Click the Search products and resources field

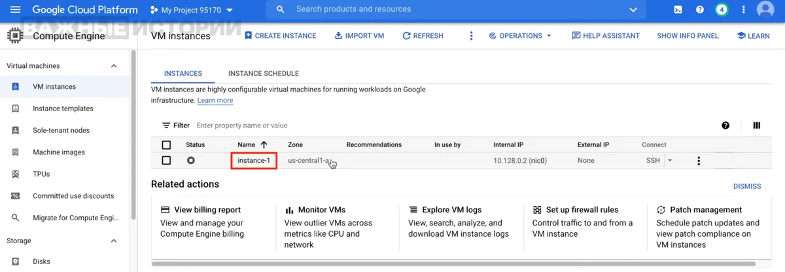click(x=458, y=10)
